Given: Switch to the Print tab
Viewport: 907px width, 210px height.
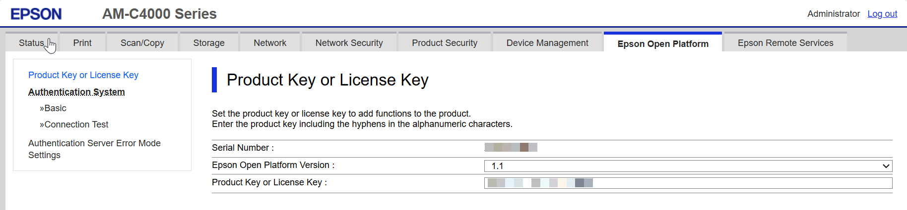Looking at the screenshot, I should [x=82, y=43].
